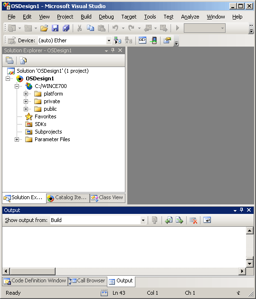Click the Ln 43 status bar entry

[119, 293]
